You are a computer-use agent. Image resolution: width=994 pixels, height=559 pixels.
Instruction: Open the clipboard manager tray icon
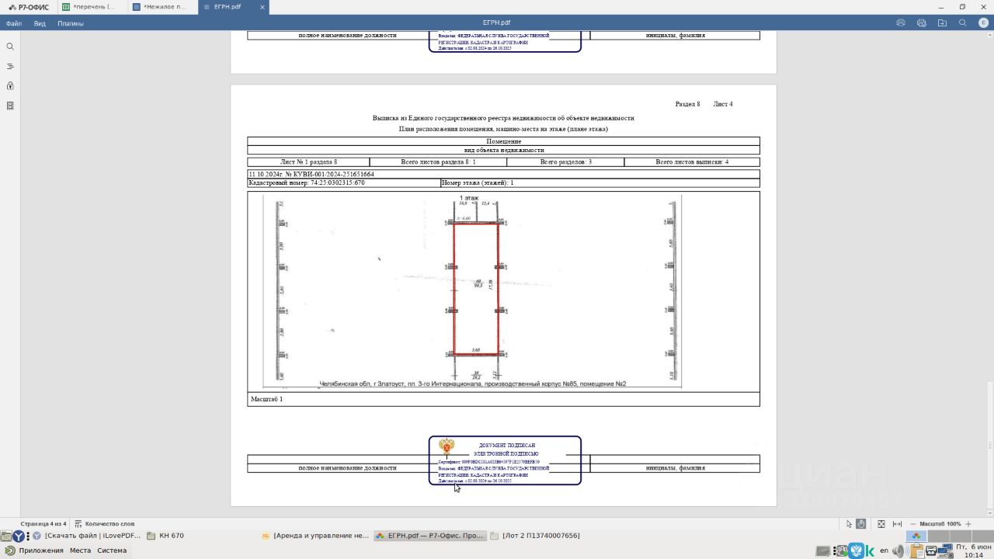[916, 551]
